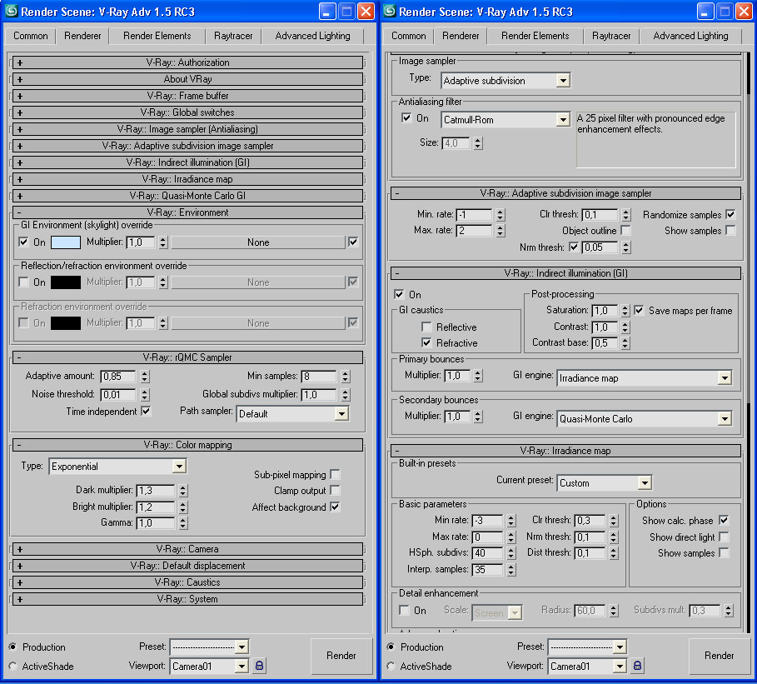Enable Object outline checkbox
Screen dimensions: 757x684
[x=625, y=231]
